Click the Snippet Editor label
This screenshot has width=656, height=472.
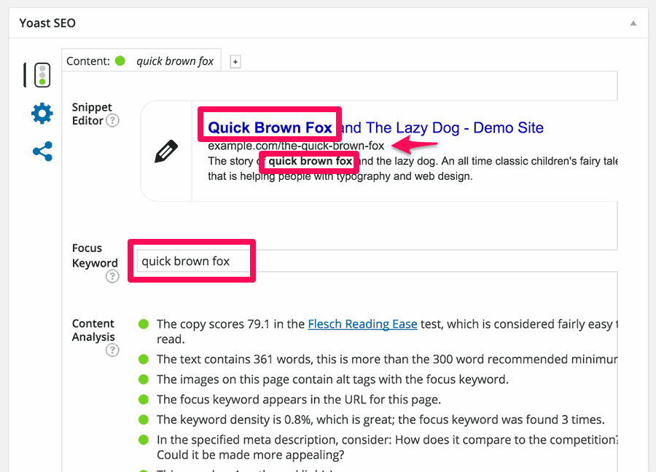click(92, 114)
